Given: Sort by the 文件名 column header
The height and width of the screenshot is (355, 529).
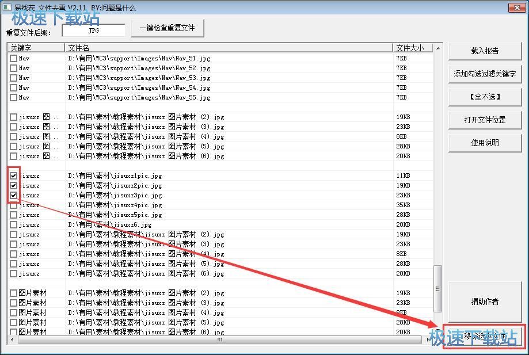Looking at the screenshot, I should [229, 48].
